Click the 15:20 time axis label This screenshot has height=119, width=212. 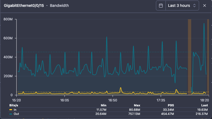pos(16,100)
